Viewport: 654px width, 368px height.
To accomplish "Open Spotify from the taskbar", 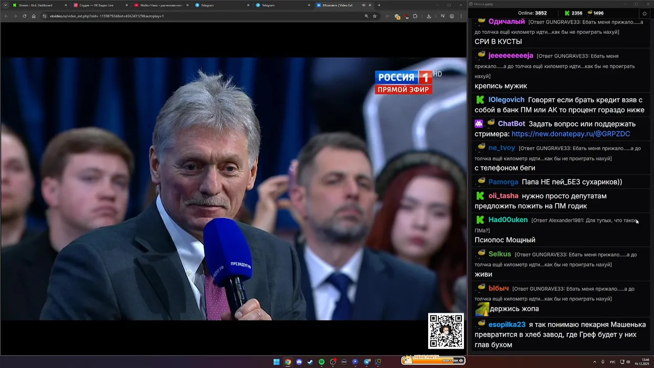I will [321, 362].
